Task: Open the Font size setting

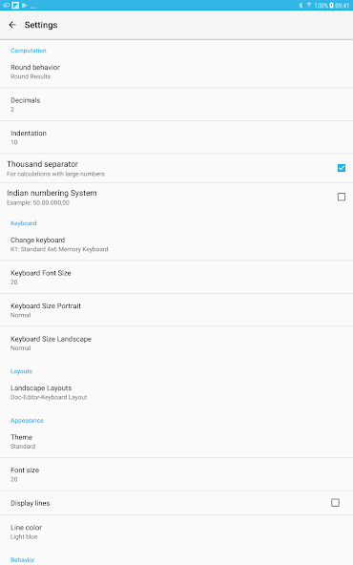Action: tap(176, 474)
